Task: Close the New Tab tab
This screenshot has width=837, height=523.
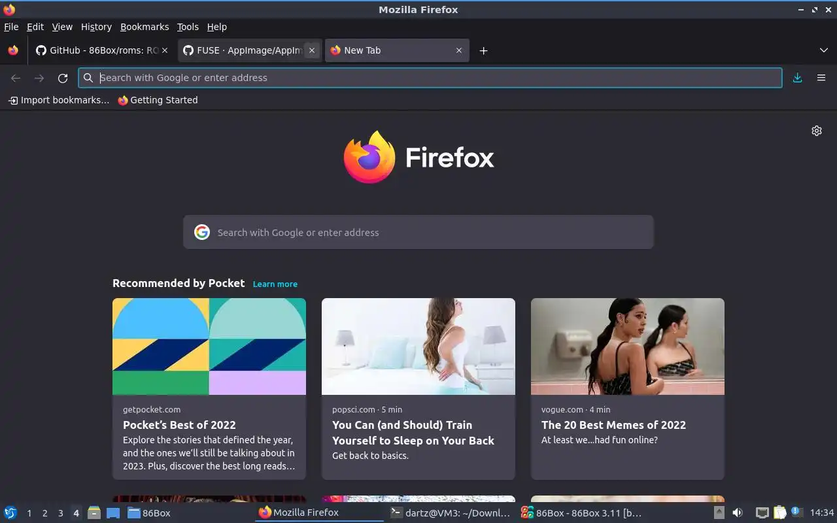Action: pos(459,50)
